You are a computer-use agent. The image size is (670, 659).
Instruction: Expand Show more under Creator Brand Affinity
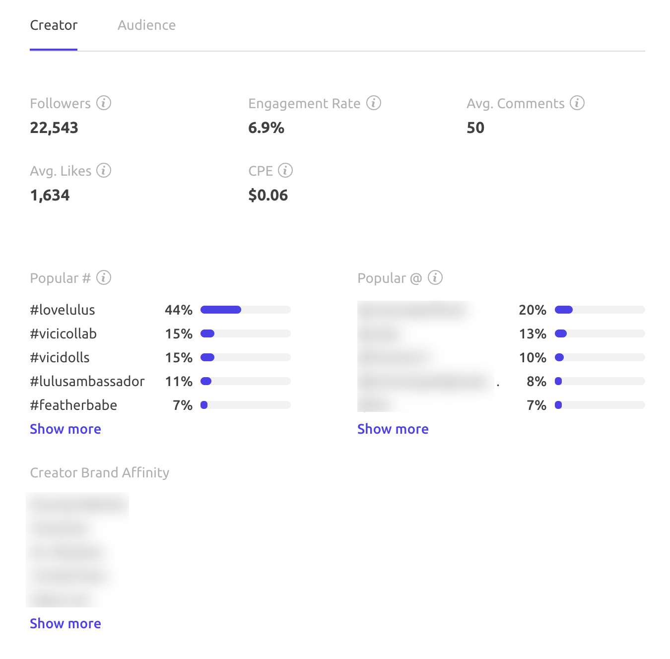tap(66, 623)
